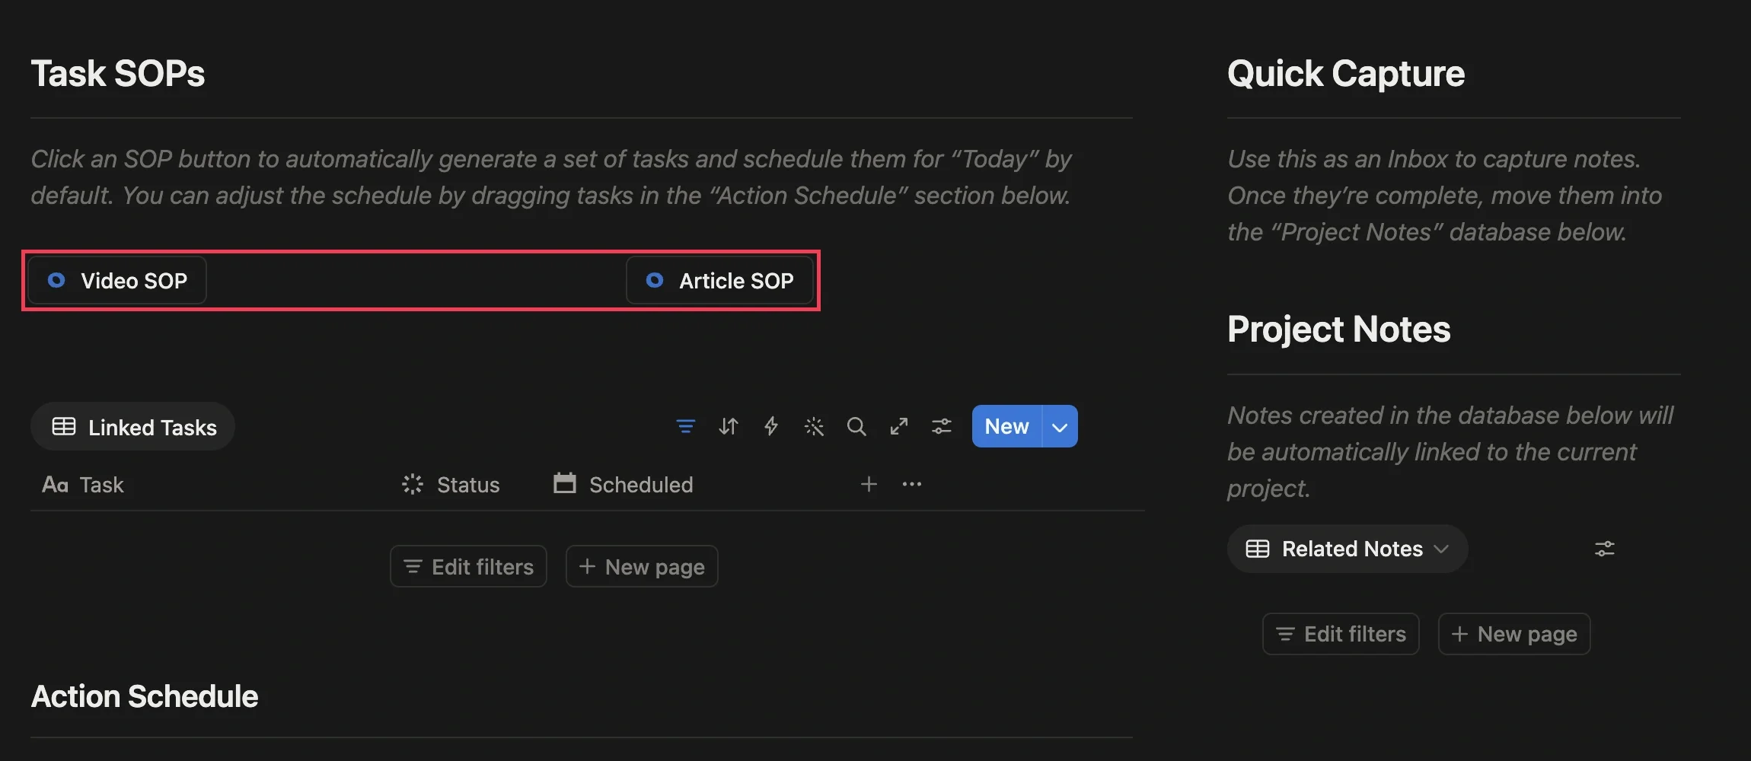The image size is (1751, 761).
Task: Open the column options three-dot menu
Action: [912, 484]
